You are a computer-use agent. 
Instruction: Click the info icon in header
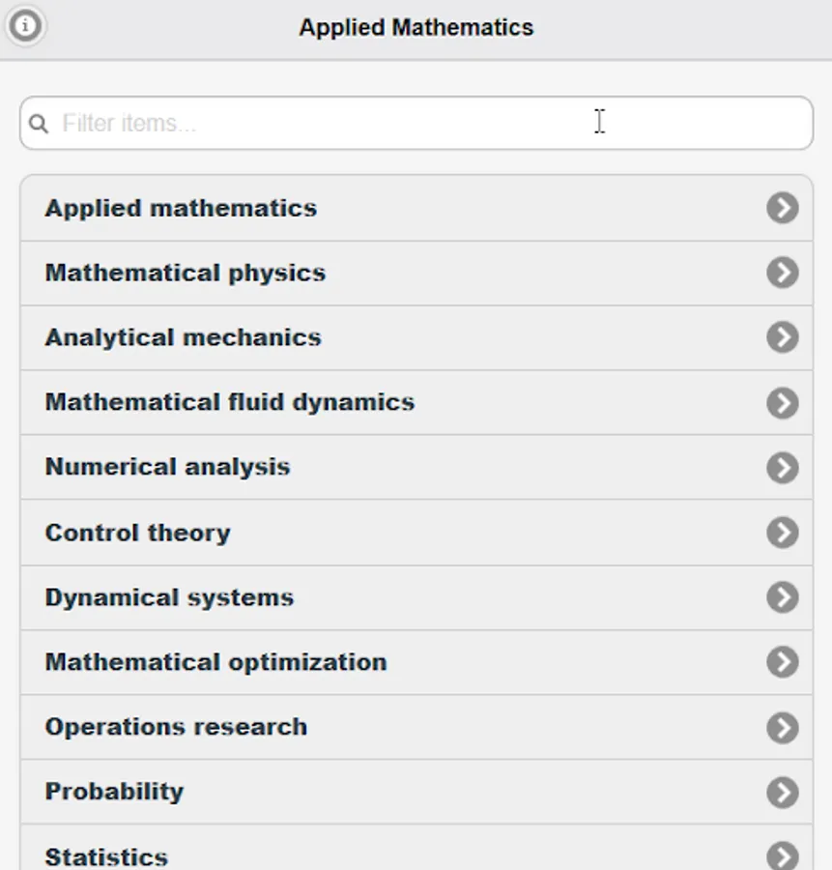[x=25, y=25]
